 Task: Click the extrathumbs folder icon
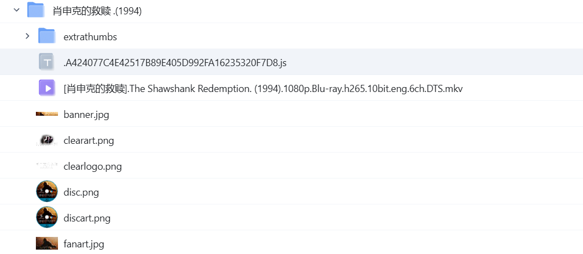click(x=47, y=36)
